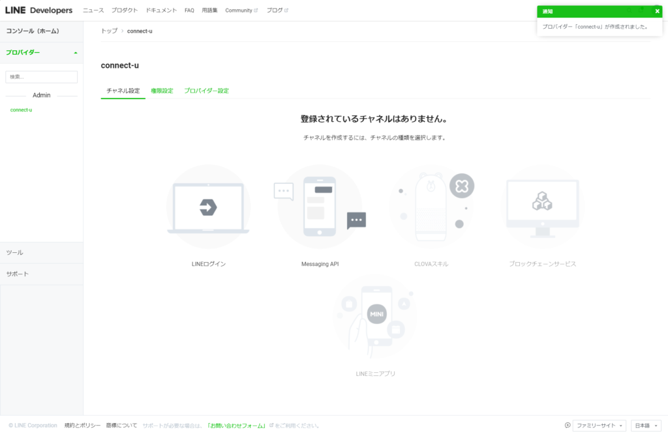
Task: Click the LINE Developers logo
Action: [38, 10]
